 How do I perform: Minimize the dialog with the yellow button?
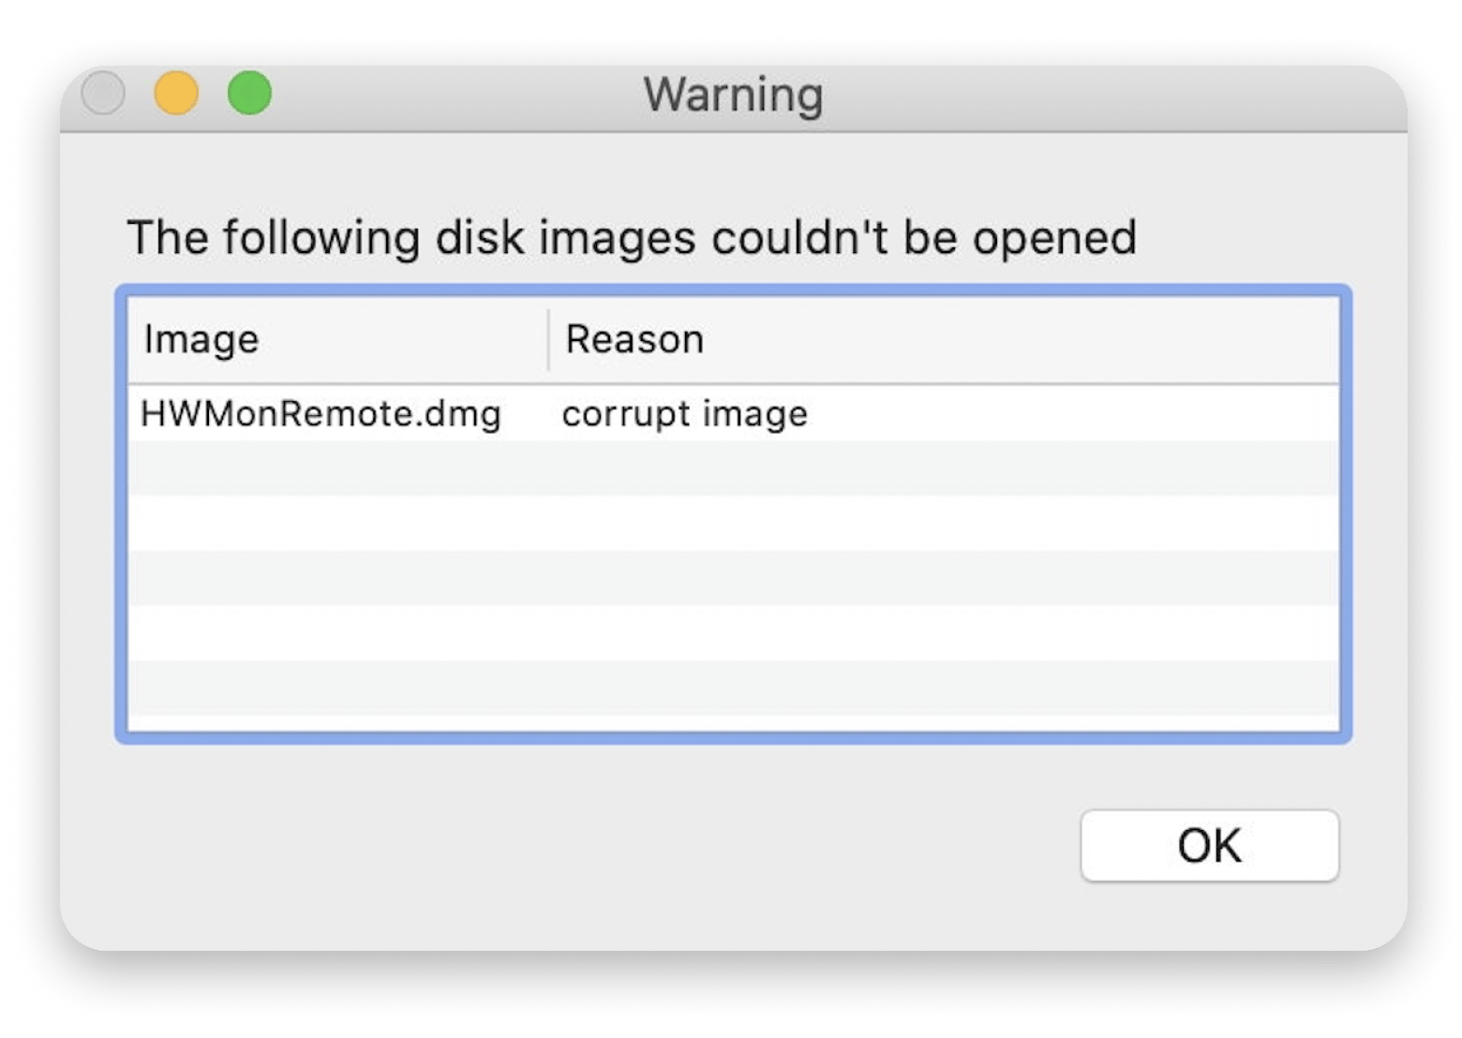176,94
